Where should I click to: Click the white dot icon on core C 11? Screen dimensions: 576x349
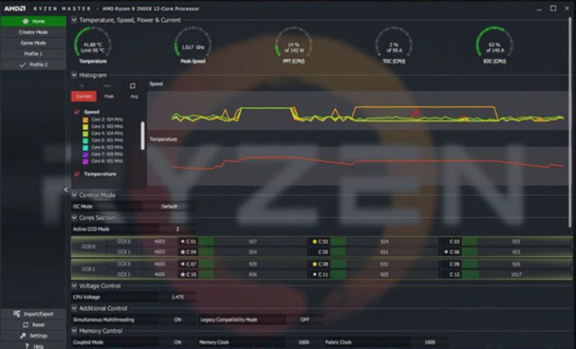coord(315,274)
